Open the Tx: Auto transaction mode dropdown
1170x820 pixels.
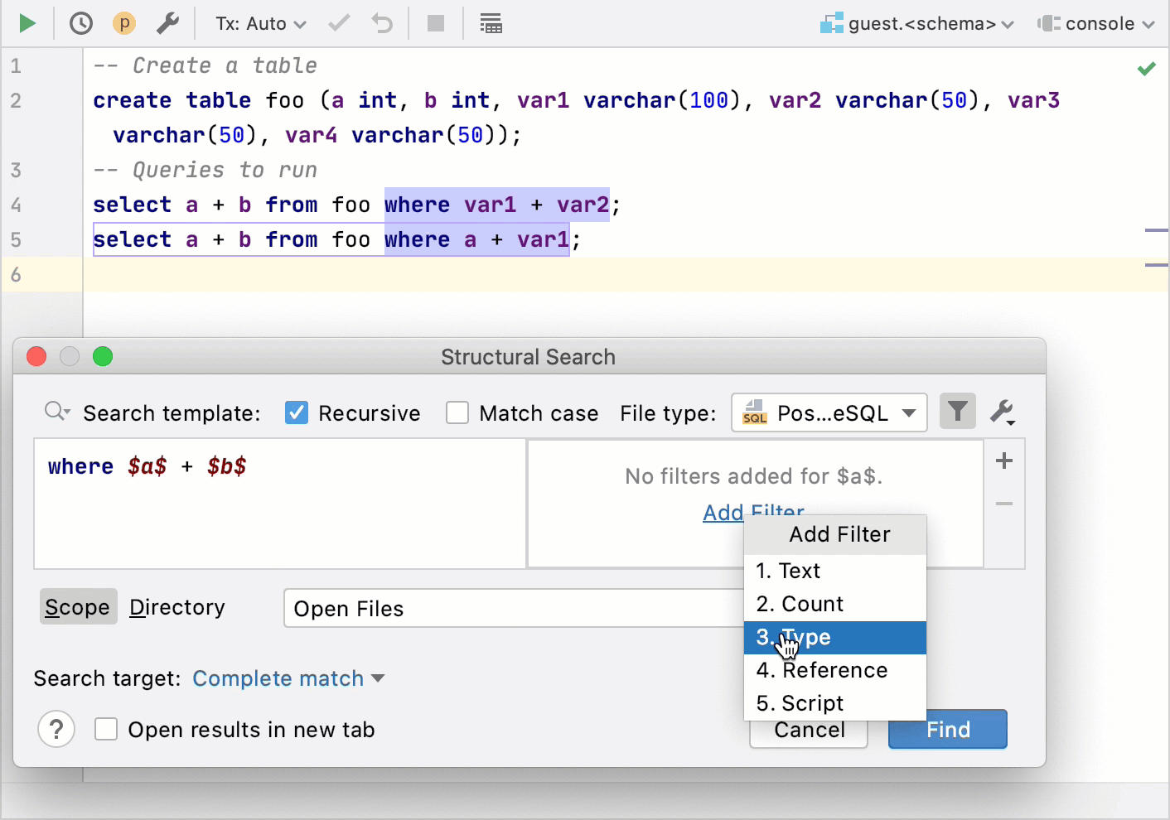click(x=259, y=22)
